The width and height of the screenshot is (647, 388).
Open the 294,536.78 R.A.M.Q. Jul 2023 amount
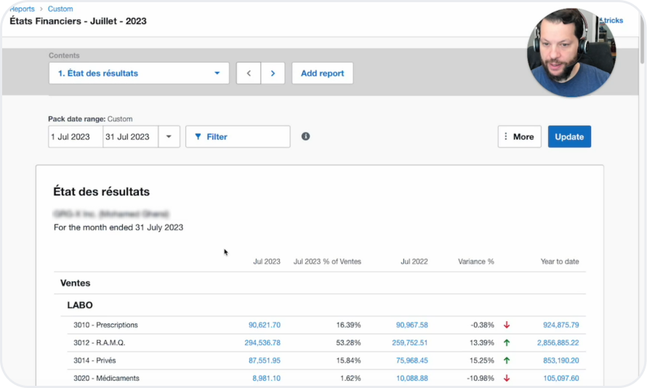[x=262, y=343]
